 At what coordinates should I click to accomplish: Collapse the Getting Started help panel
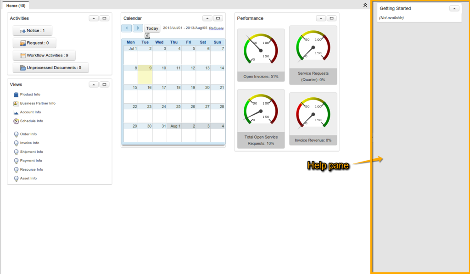click(453, 8)
